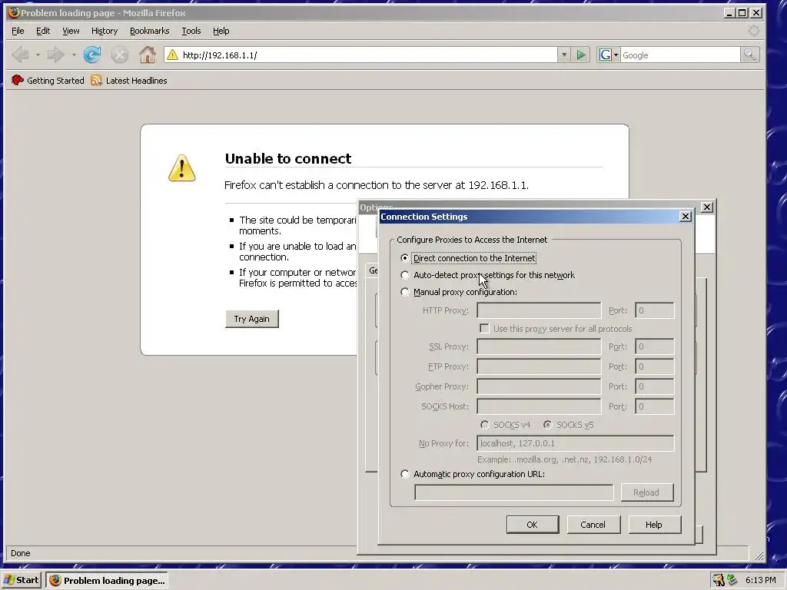Open the Edit menu
The image size is (787, 590).
click(x=43, y=31)
